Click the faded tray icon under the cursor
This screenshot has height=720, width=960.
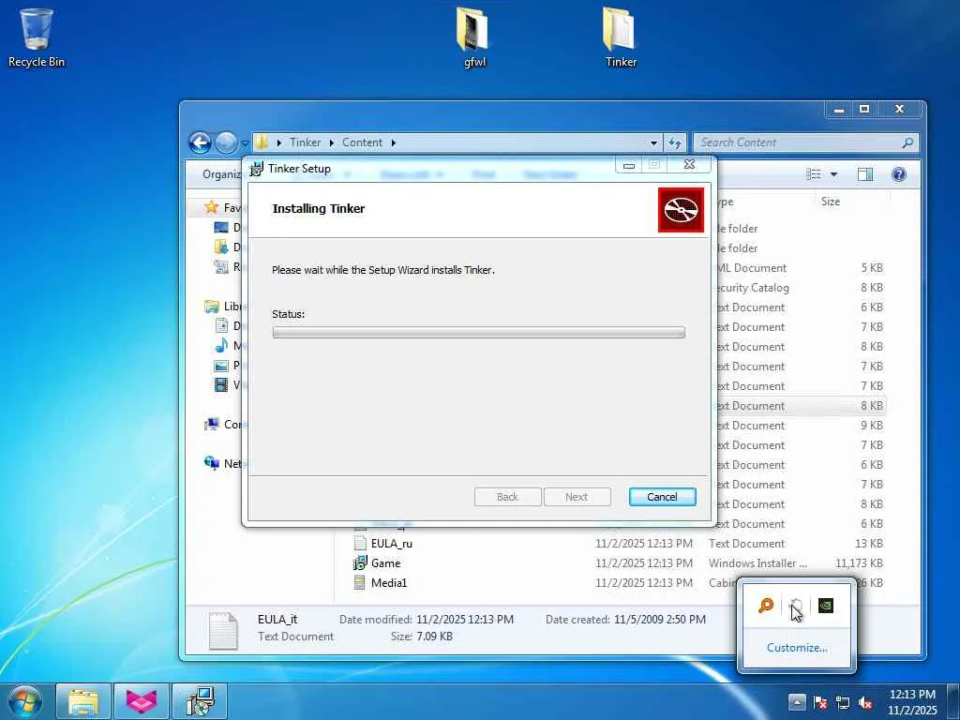pyautogui.click(x=795, y=606)
